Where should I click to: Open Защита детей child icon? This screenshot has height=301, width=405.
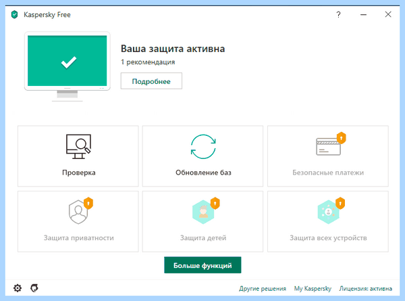[x=203, y=212]
